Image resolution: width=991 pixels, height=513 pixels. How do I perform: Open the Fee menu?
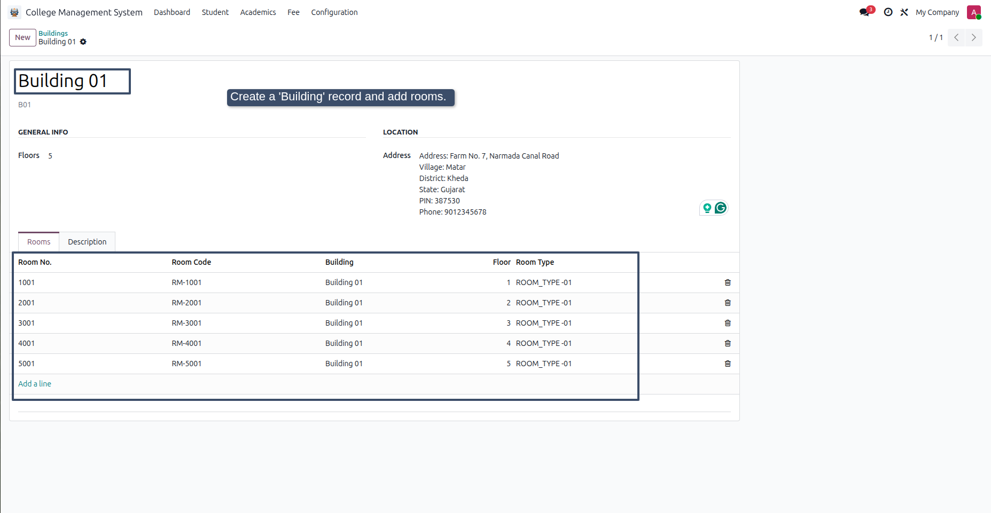click(293, 12)
